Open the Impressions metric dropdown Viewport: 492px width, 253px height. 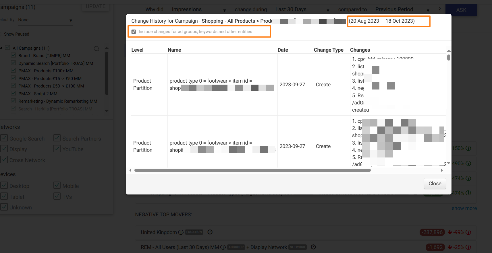[x=198, y=10]
